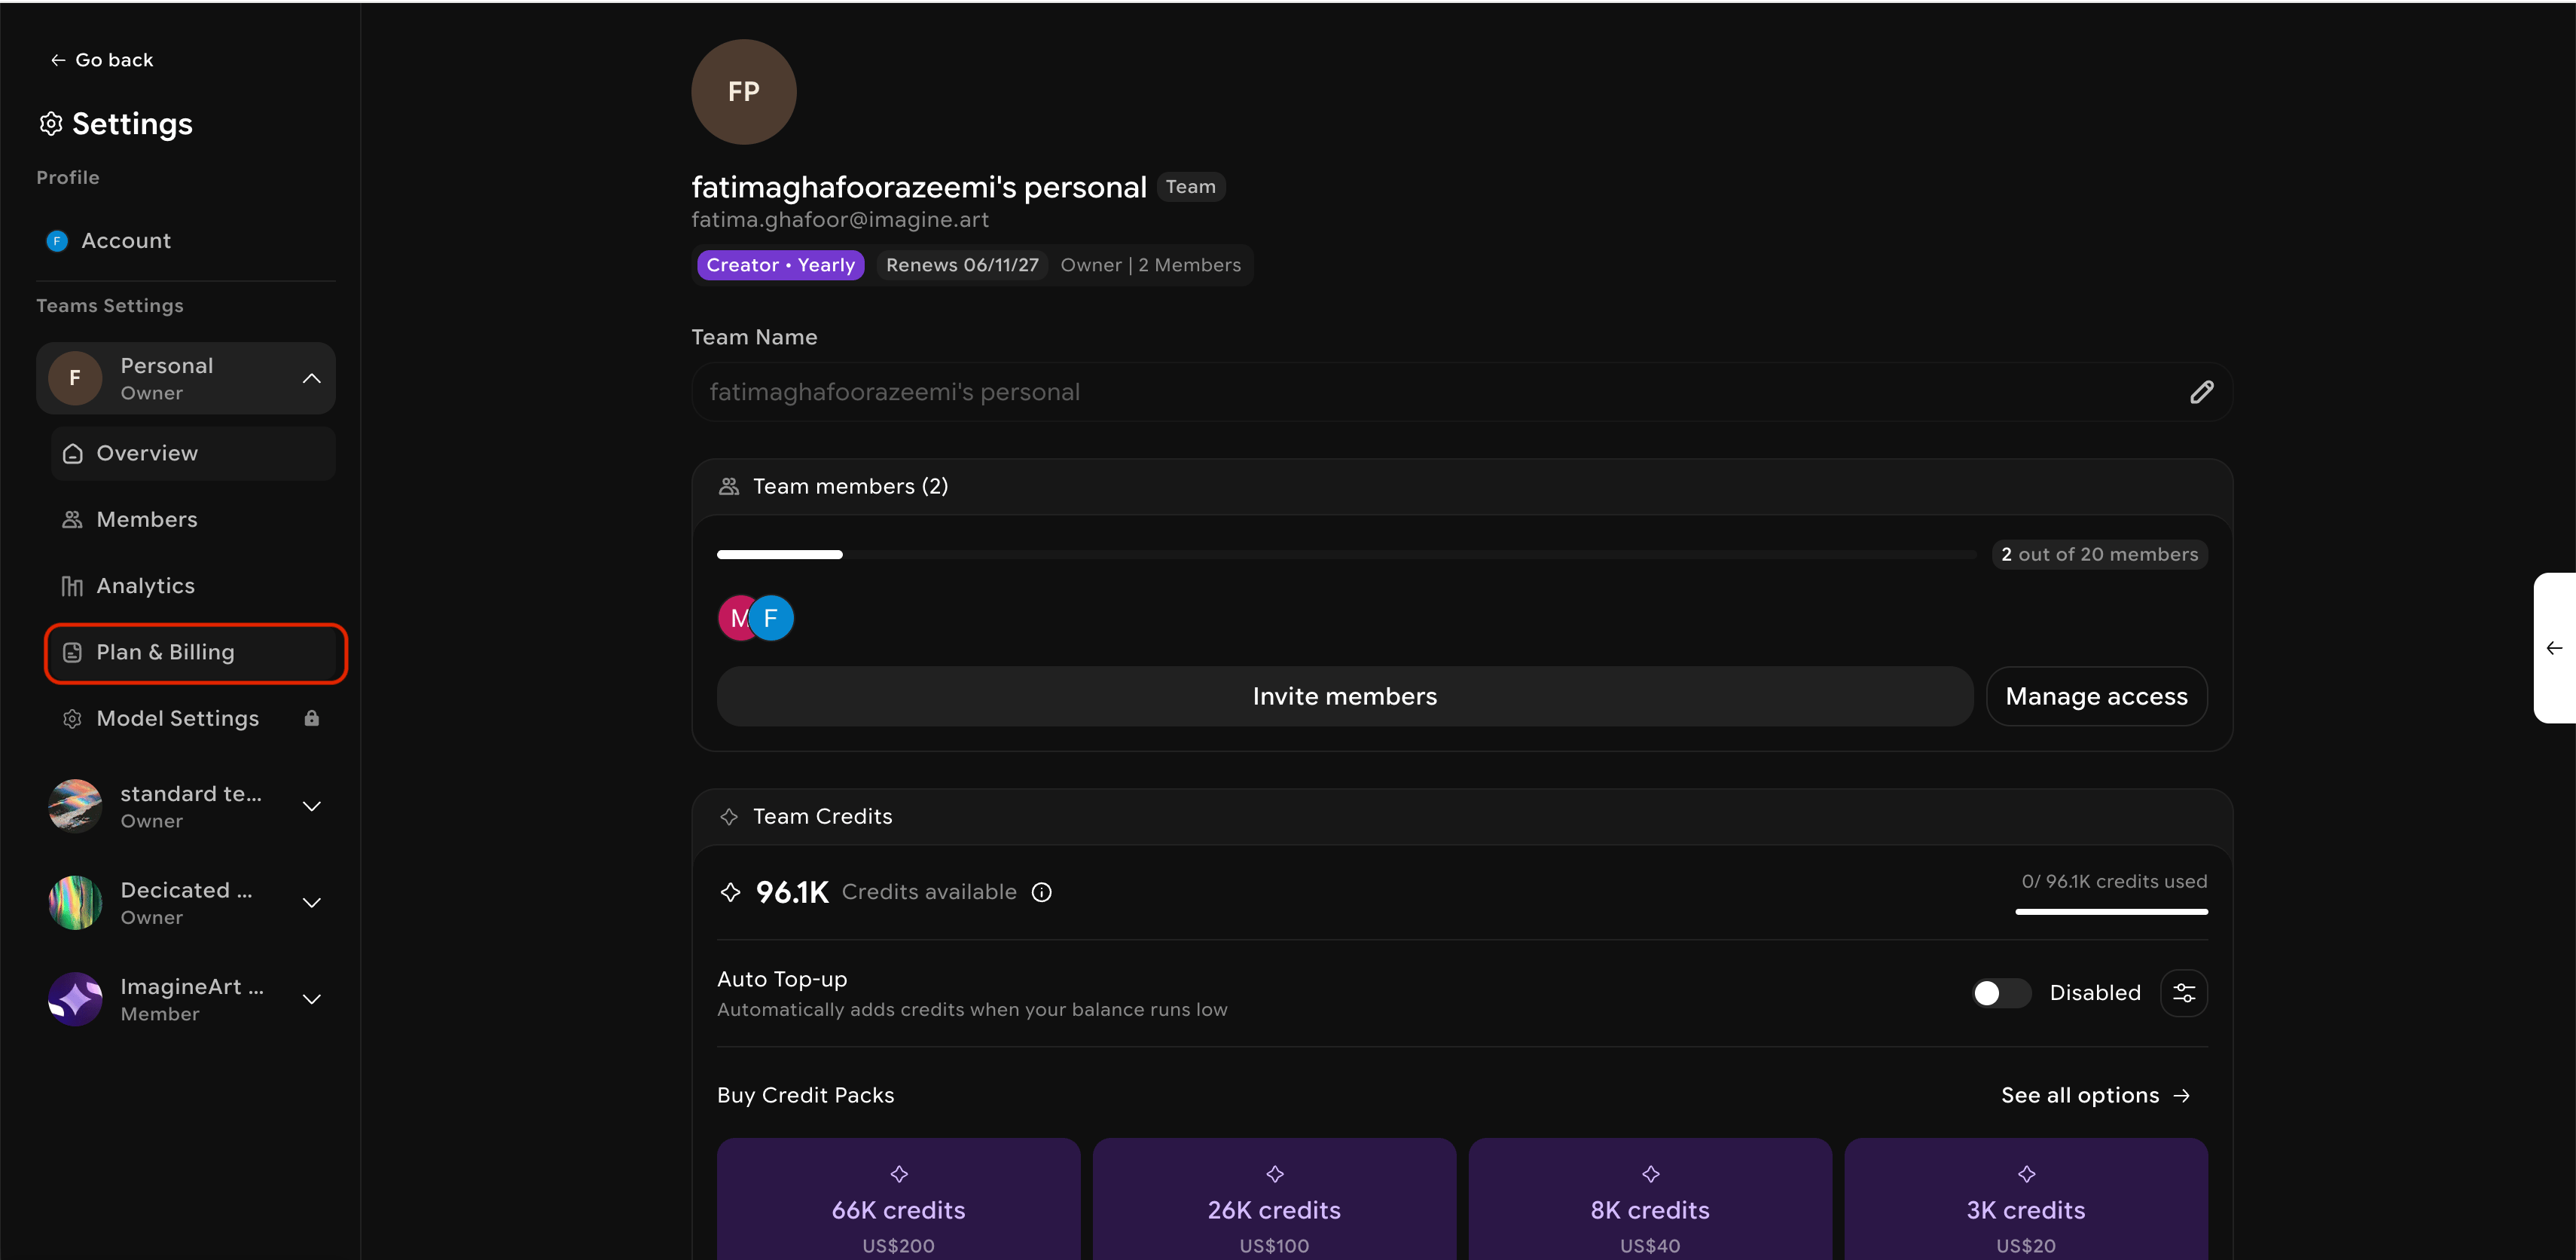Click the Members people icon in sidebar

point(72,519)
